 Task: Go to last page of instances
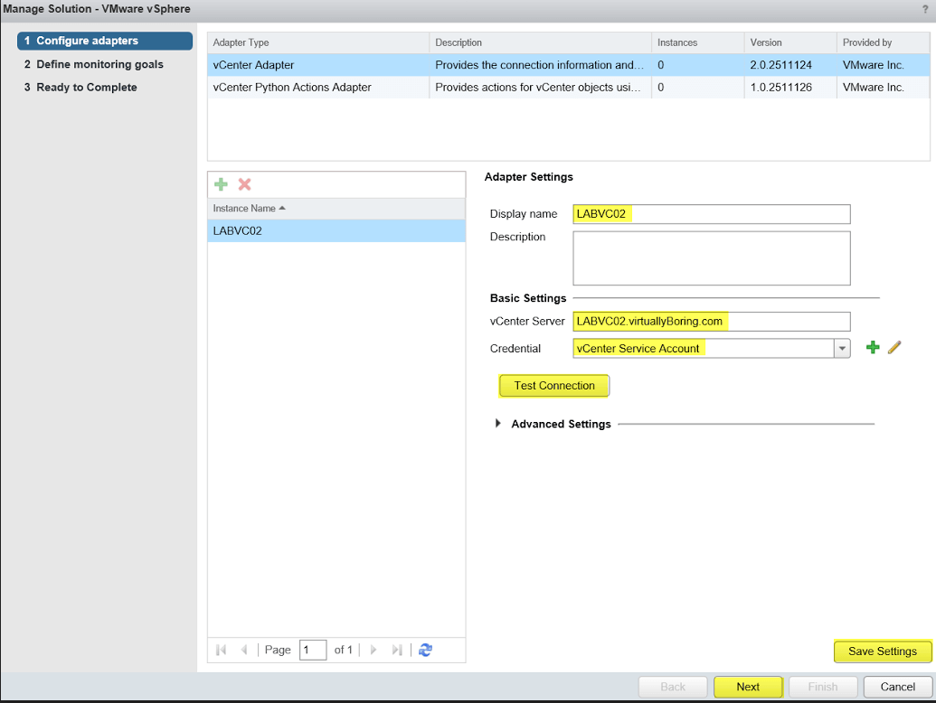396,650
